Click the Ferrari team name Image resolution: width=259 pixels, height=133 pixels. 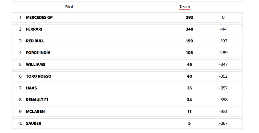34,29
